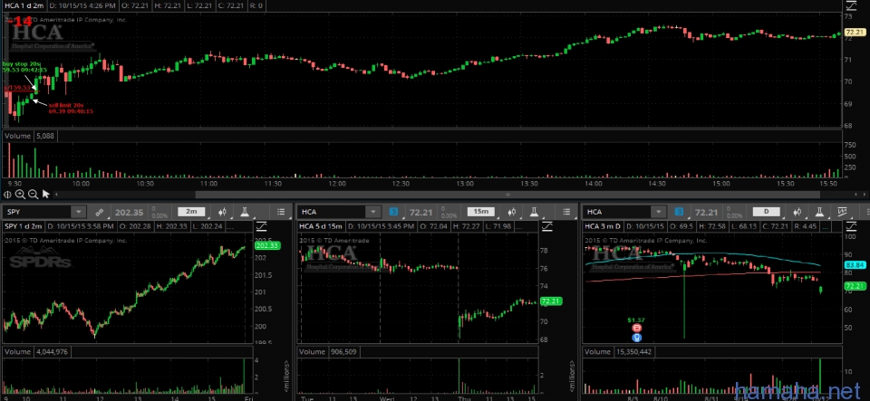The height and width of the screenshot is (401, 870).
Task: Click the 'HCA 1 d 2m' chart label
Action: click(22, 6)
